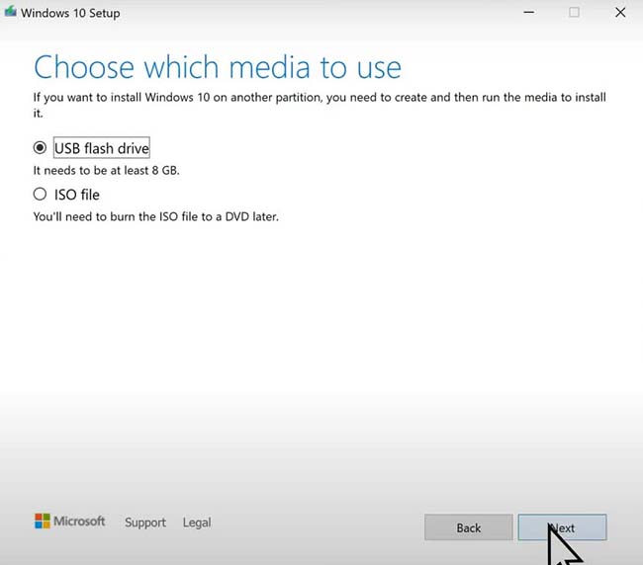
Task: Click the Microsoft logo
Action: click(x=69, y=522)
